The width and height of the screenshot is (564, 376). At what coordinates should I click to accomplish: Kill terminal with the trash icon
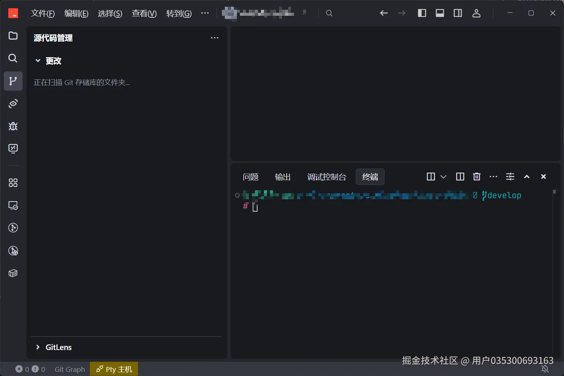coord(477,177)
